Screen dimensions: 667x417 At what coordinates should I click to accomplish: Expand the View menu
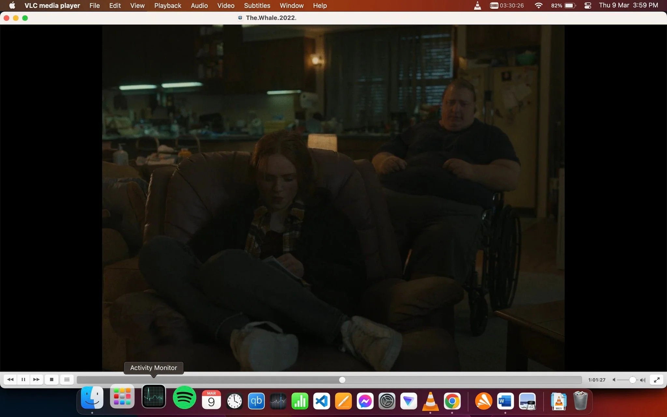(137, 6)
